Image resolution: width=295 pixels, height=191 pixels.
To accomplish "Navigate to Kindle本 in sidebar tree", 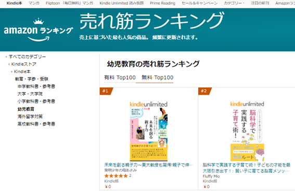I will (x=22, y=71).
